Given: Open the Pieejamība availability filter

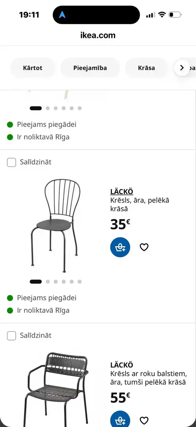Looking at the screenshot, I should point(90,68).
